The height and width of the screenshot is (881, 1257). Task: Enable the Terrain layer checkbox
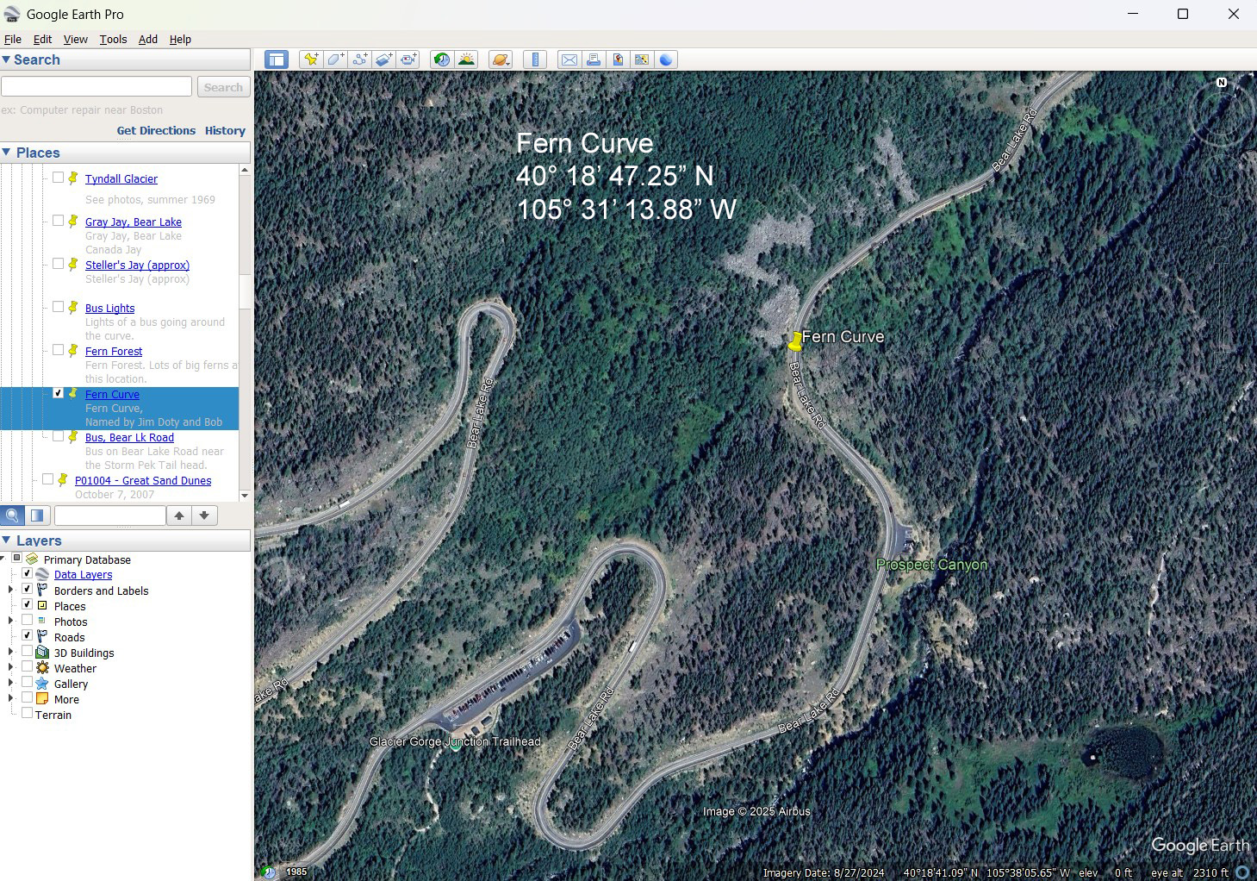(28, 714)
